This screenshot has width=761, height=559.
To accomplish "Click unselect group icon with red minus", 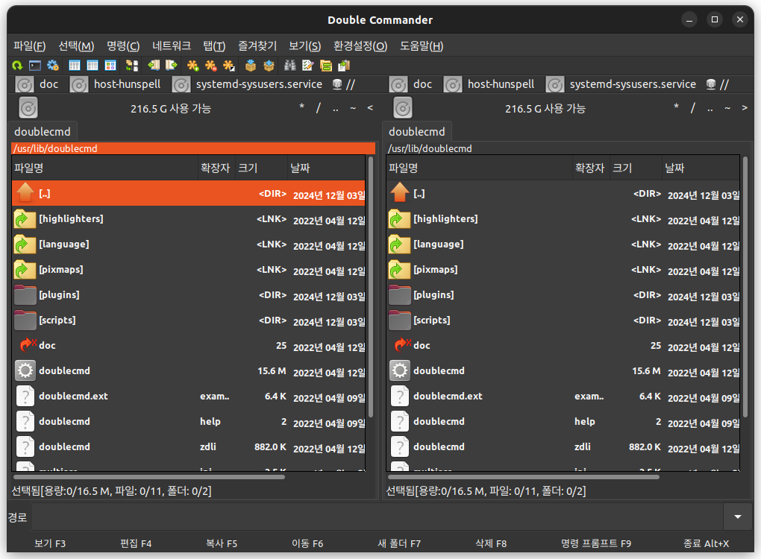I will [210, 66].
